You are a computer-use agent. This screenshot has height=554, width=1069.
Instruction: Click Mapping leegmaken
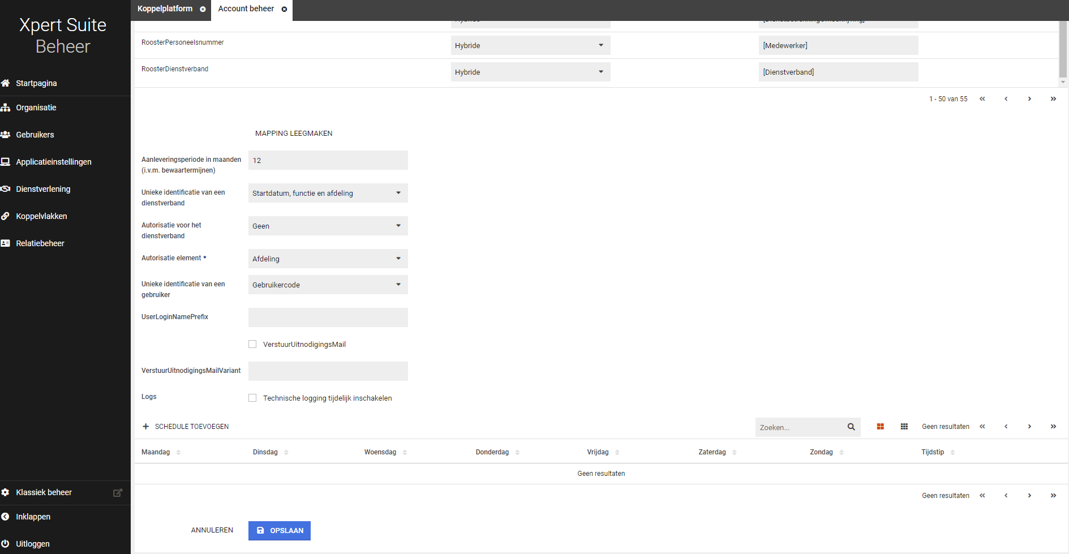click(x=294, y=134)
